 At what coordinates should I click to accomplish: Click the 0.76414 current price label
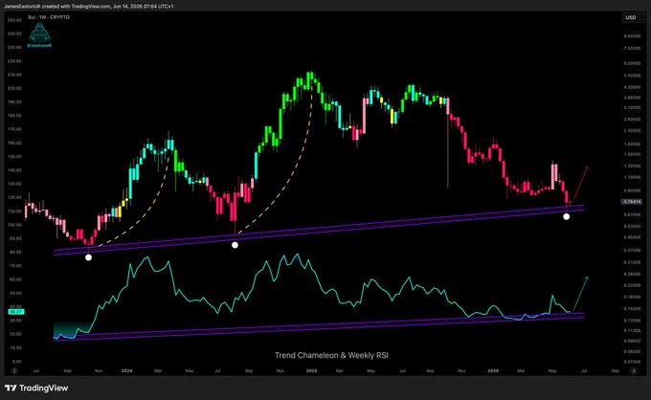pos(631,202)
